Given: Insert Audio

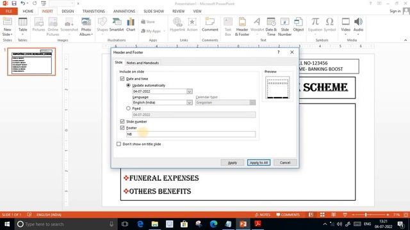Looking at the screenshot, I should point(358,26).
